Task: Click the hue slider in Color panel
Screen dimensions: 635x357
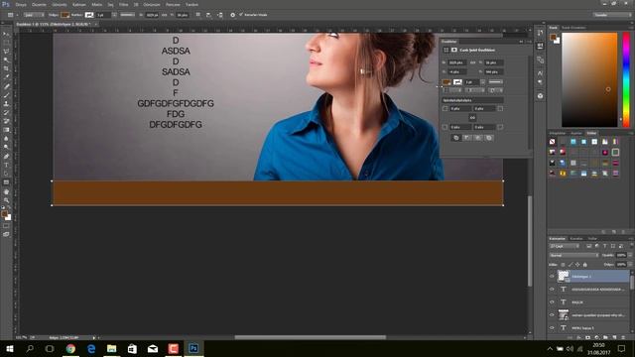Action: coord(626,79)
